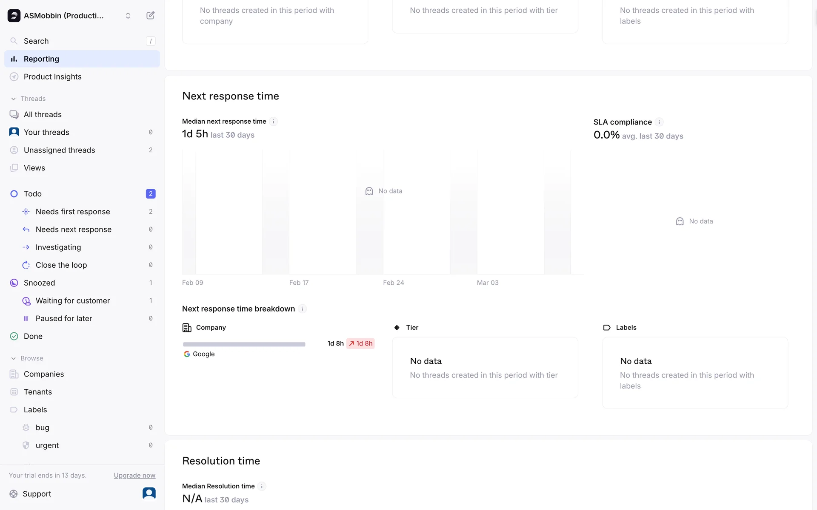Click the Google company logo
The image size is (817, 510).
[x=187, y=354]
